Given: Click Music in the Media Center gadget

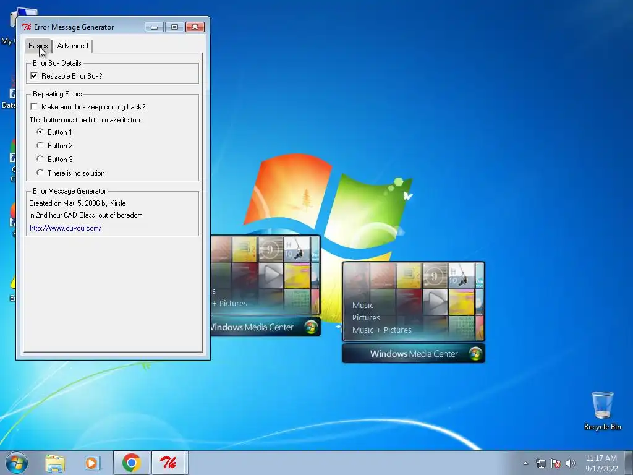Looking at the screenshot, I should pyautogui.click(x=362, y=306).
